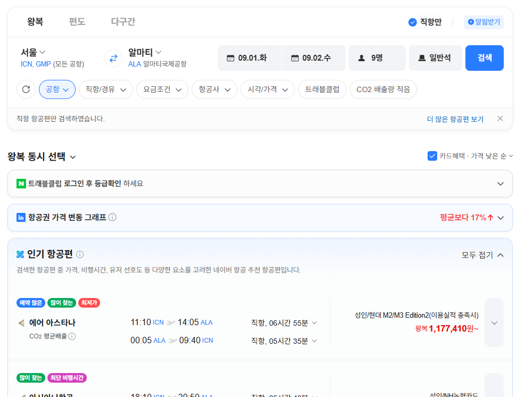Screen dimensions: 516x397
Task: Open the 알마티 destination dropdown
Action: (145, 52)
